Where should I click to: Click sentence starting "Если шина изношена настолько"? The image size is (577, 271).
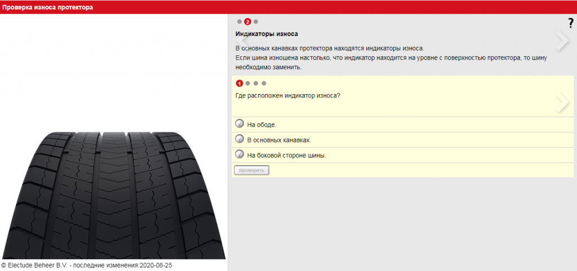click(x=392, y=63)
